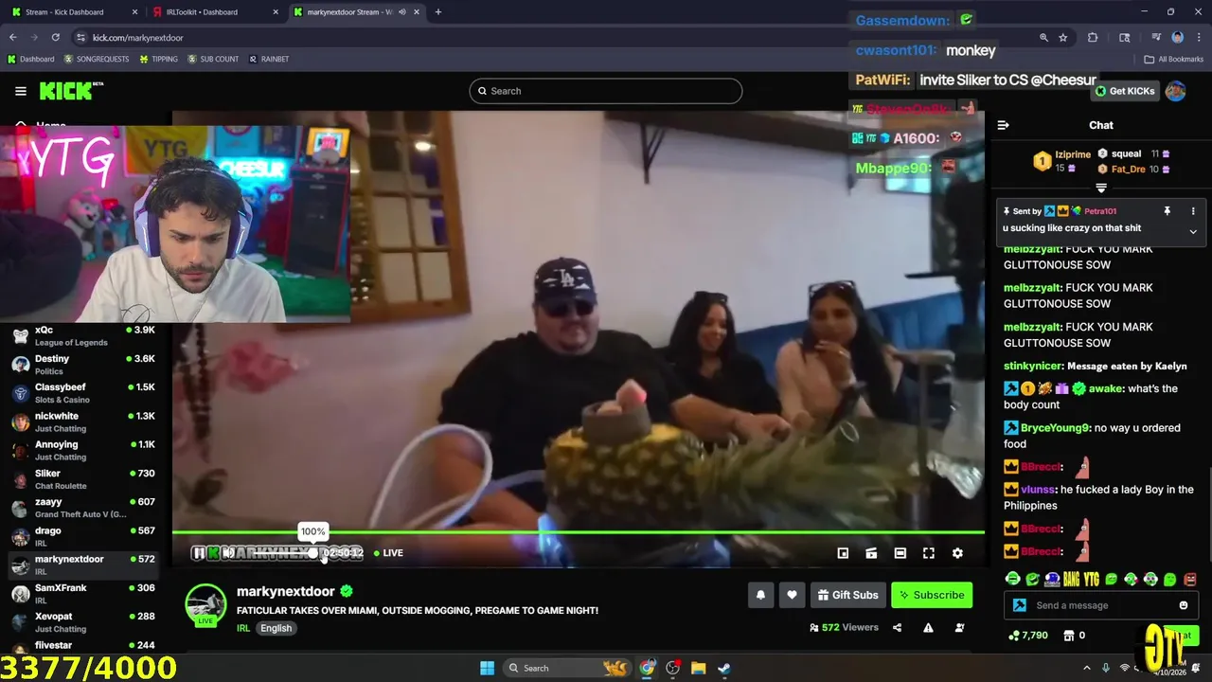Expand the chat leaderboard arrow
Screen dimensions: 1212x682
(1101, 188)
